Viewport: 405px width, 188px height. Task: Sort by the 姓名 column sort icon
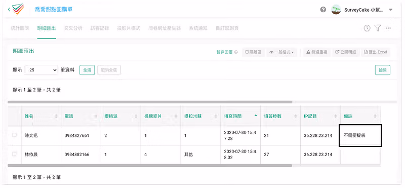tap(56, 117)
